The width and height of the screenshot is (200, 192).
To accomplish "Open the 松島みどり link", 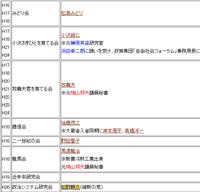I will [x=72, y=13].
